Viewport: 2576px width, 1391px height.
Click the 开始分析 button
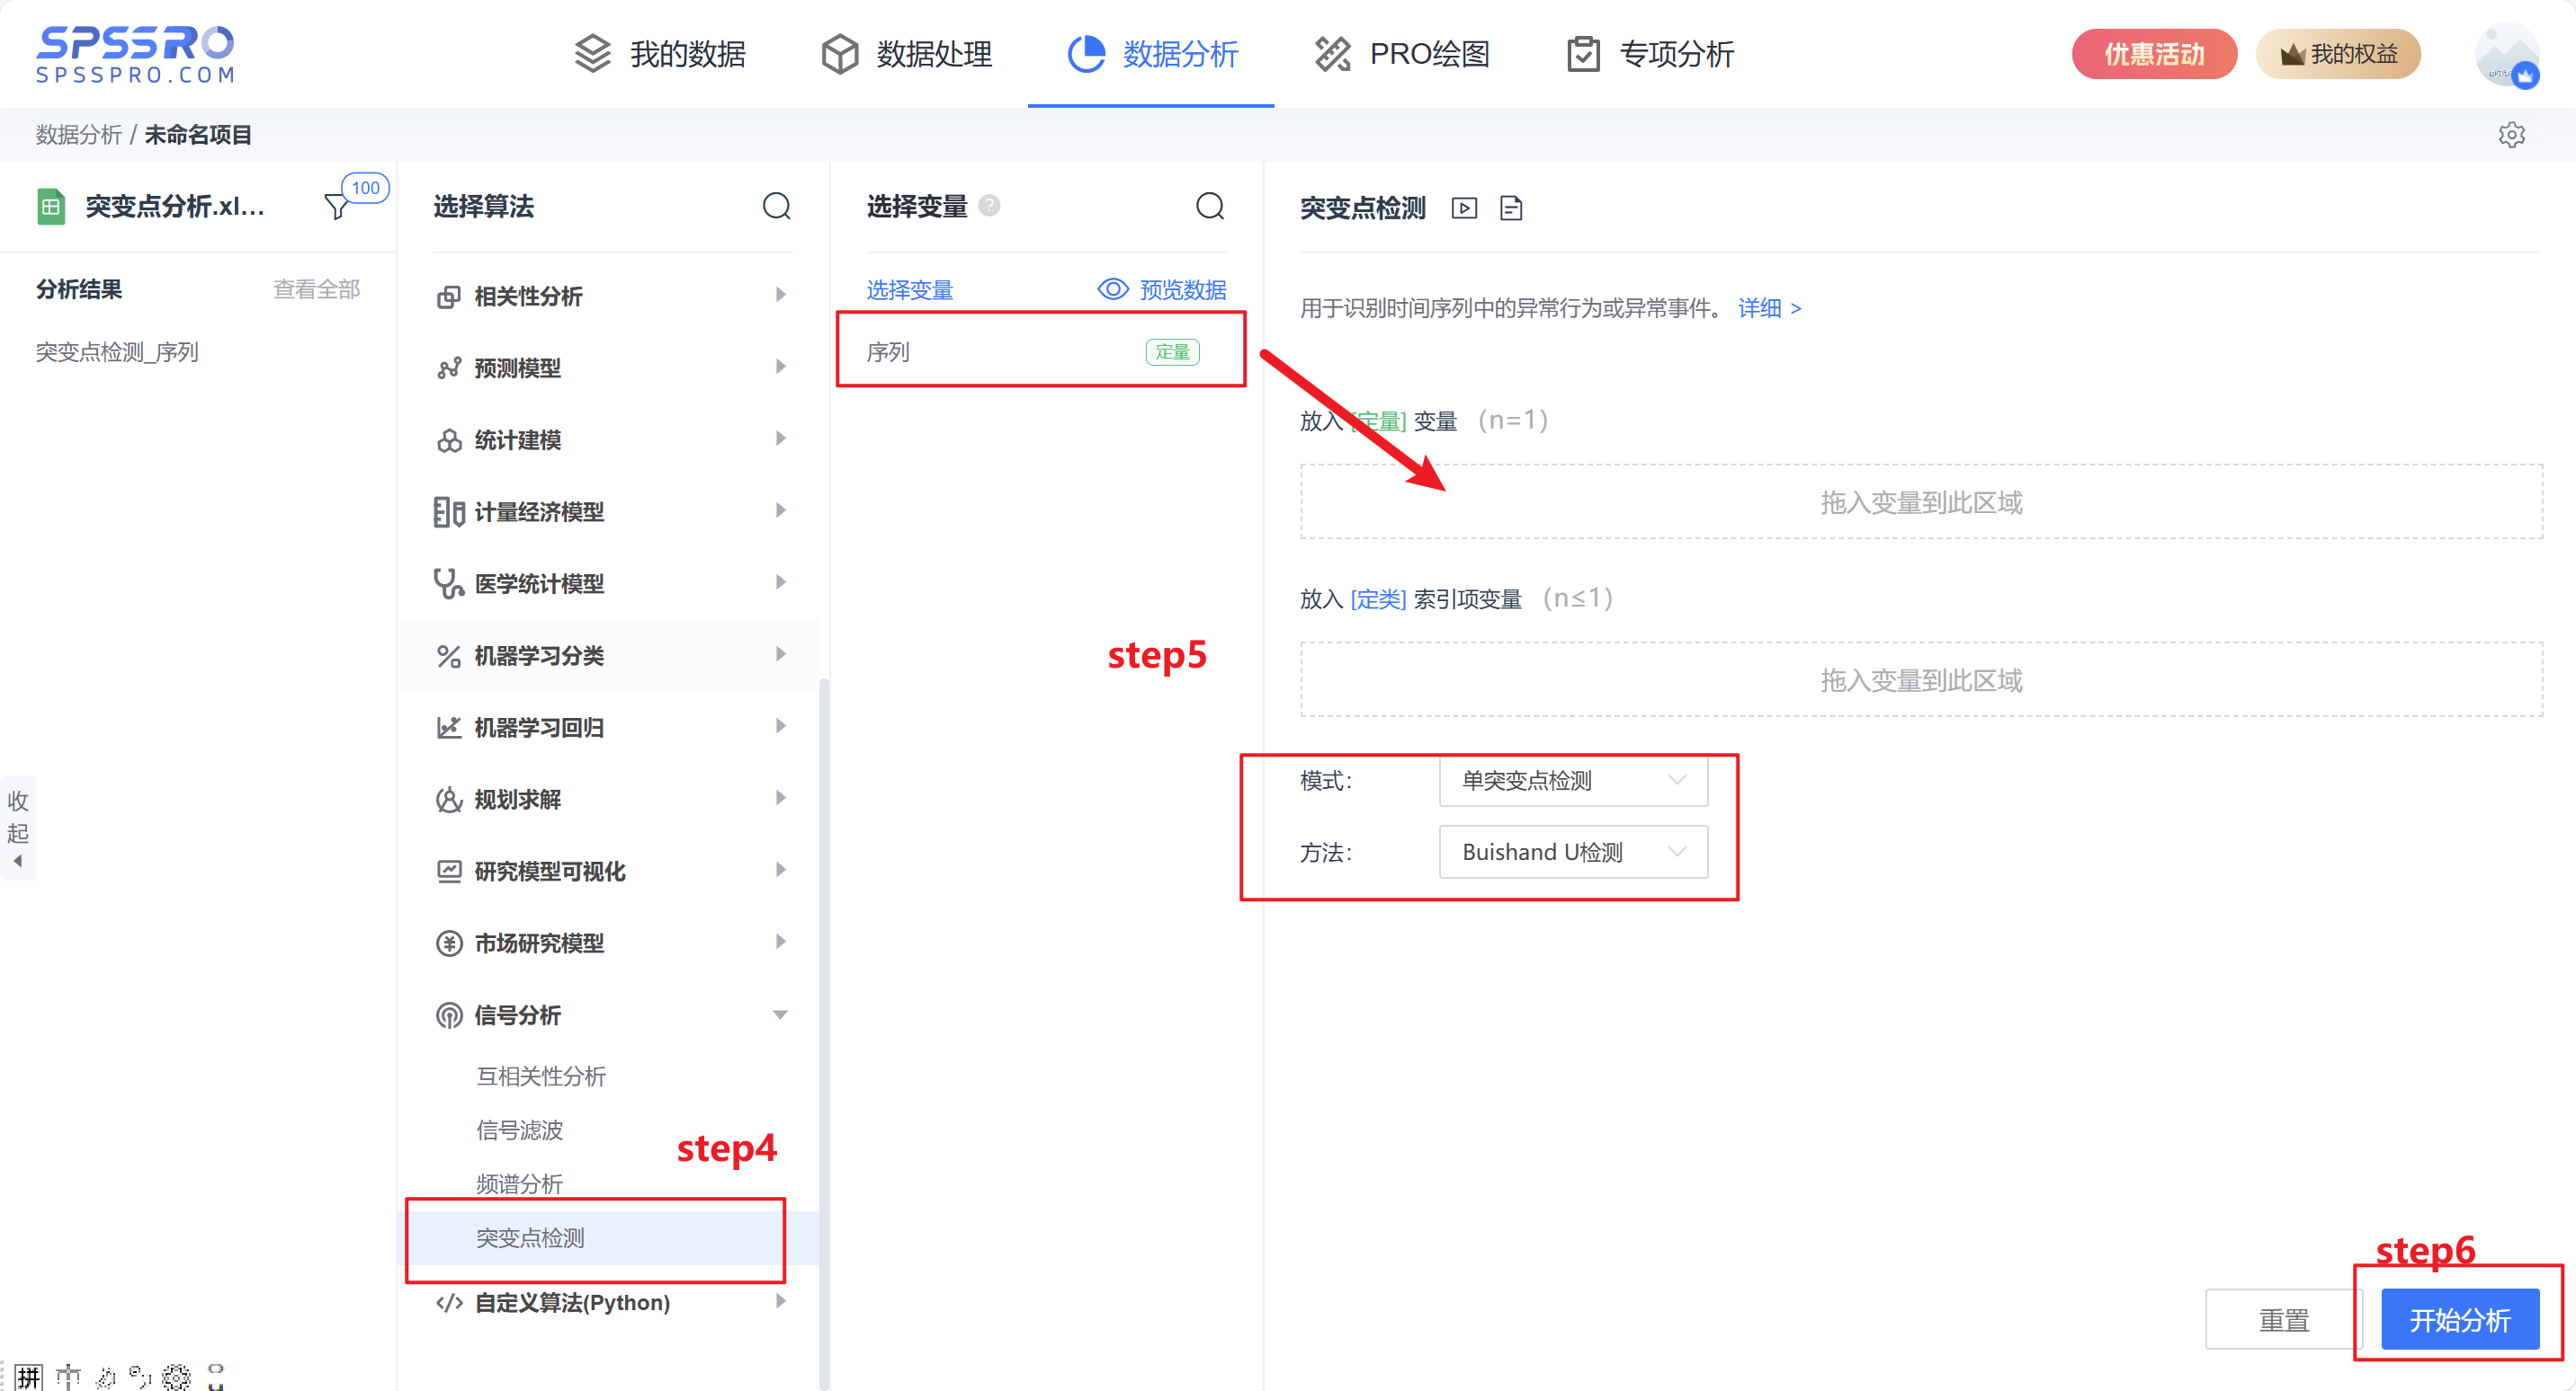tap(2460, 1320)
